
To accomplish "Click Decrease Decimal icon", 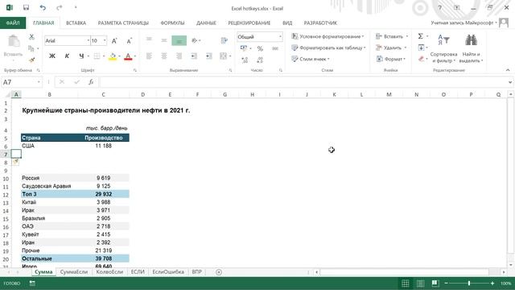I will [259, 60].
